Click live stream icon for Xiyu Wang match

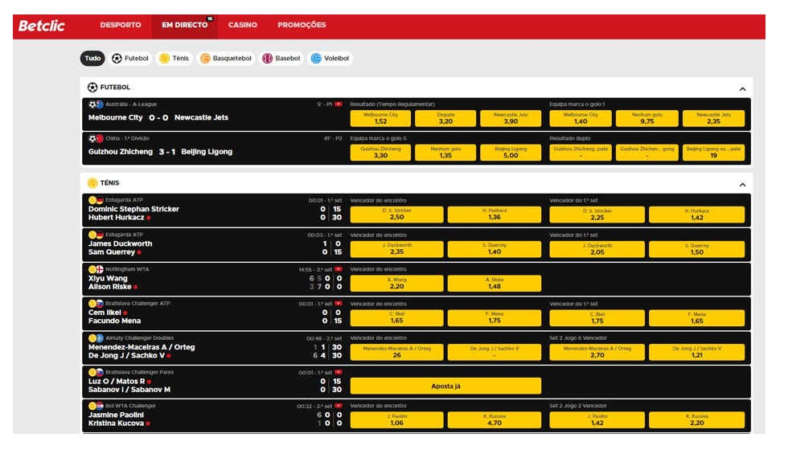339,269
